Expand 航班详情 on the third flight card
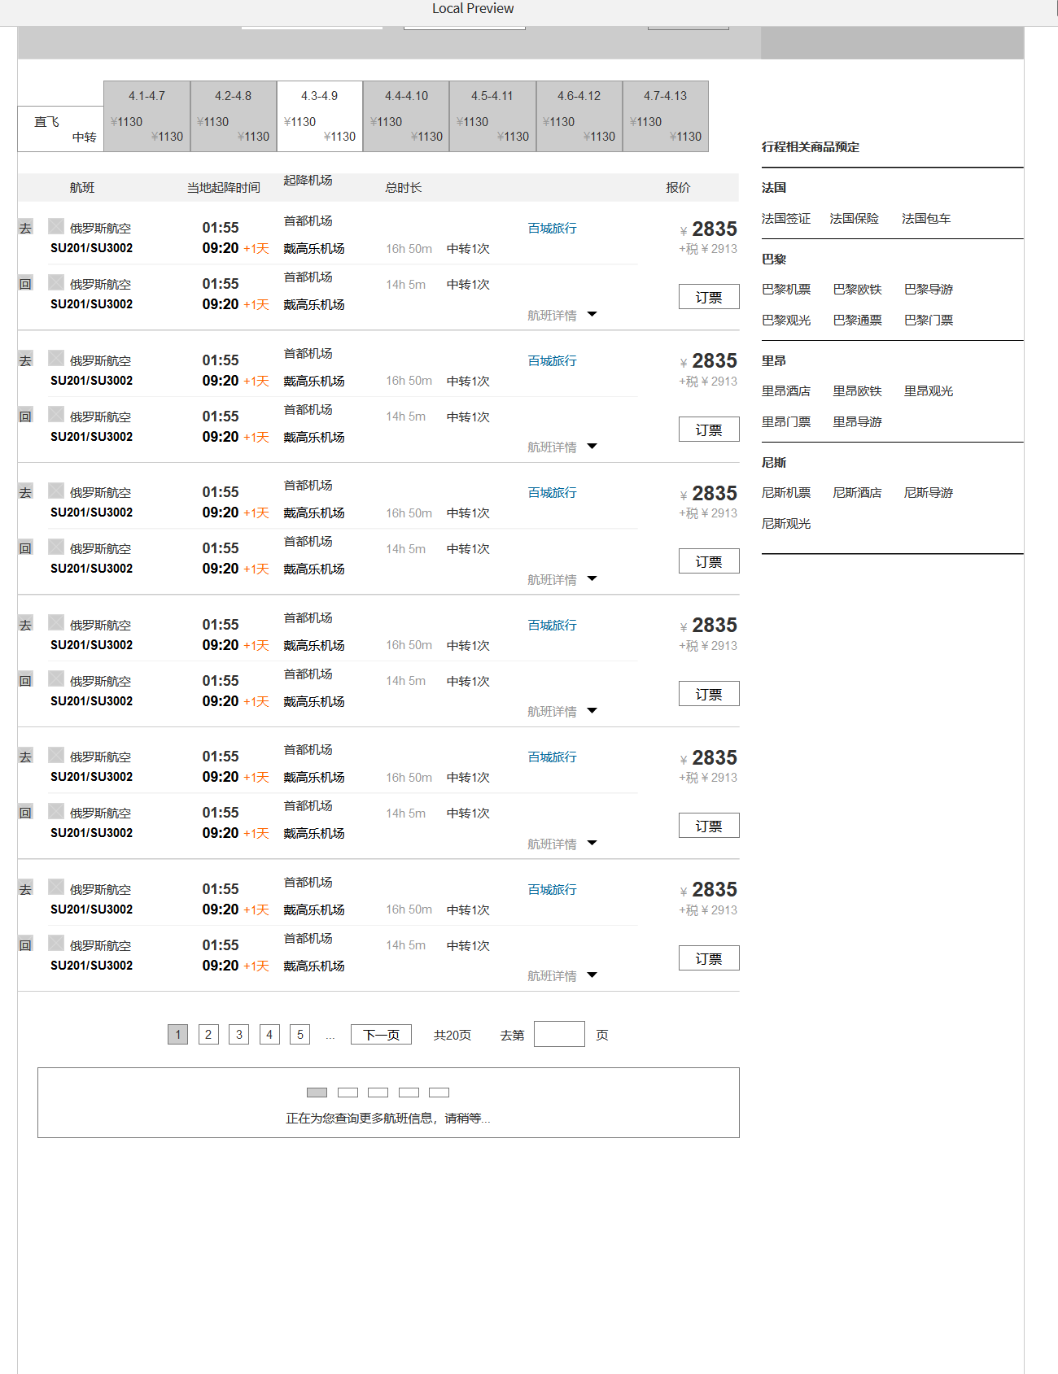1058x1374 pixels. point(562,579)
